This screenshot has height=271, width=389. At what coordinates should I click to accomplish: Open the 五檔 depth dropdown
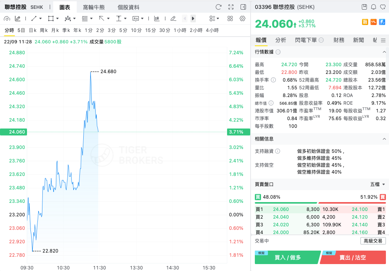pos(377,184)
